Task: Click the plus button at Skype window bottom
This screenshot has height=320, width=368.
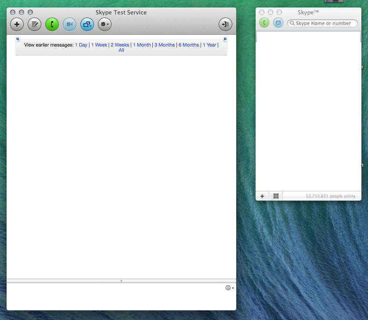Action: [262, 196]
